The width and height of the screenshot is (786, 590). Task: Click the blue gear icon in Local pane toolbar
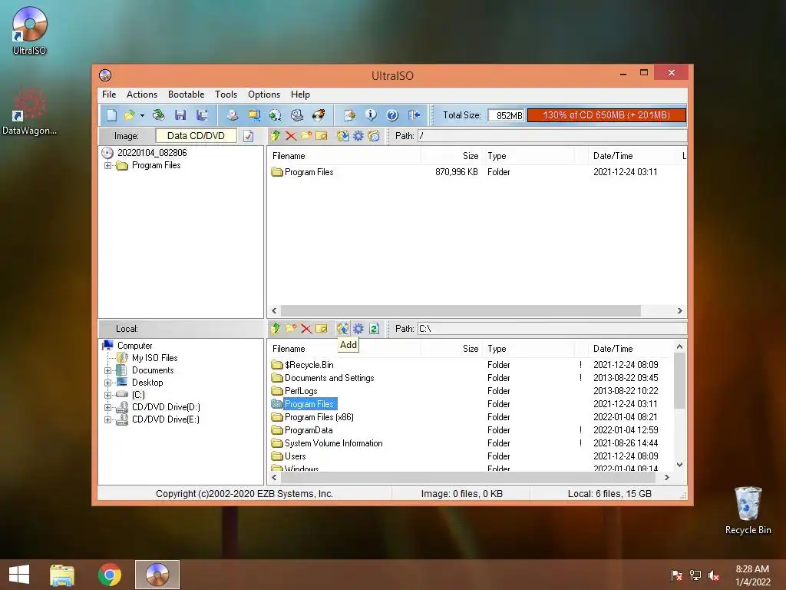click(x=358, y=329)
